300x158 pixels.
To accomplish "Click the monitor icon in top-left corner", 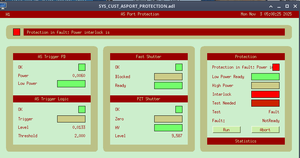I will tap(4, 6).
